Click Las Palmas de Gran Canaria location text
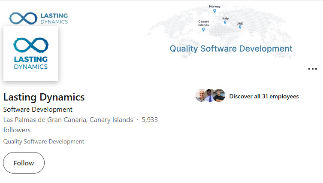 68,120
